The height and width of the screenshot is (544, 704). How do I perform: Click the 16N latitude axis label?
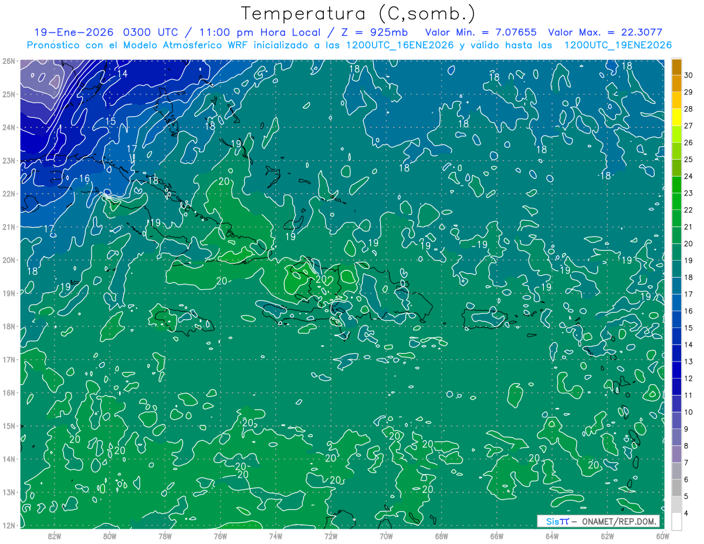coord(9,393)
